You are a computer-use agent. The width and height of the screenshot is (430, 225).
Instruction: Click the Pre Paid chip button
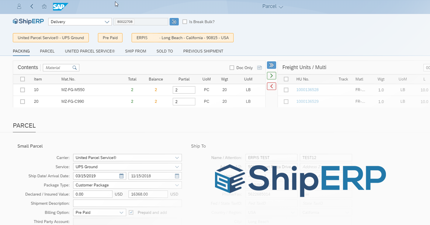pyautogui.click(x=110, y=37)
